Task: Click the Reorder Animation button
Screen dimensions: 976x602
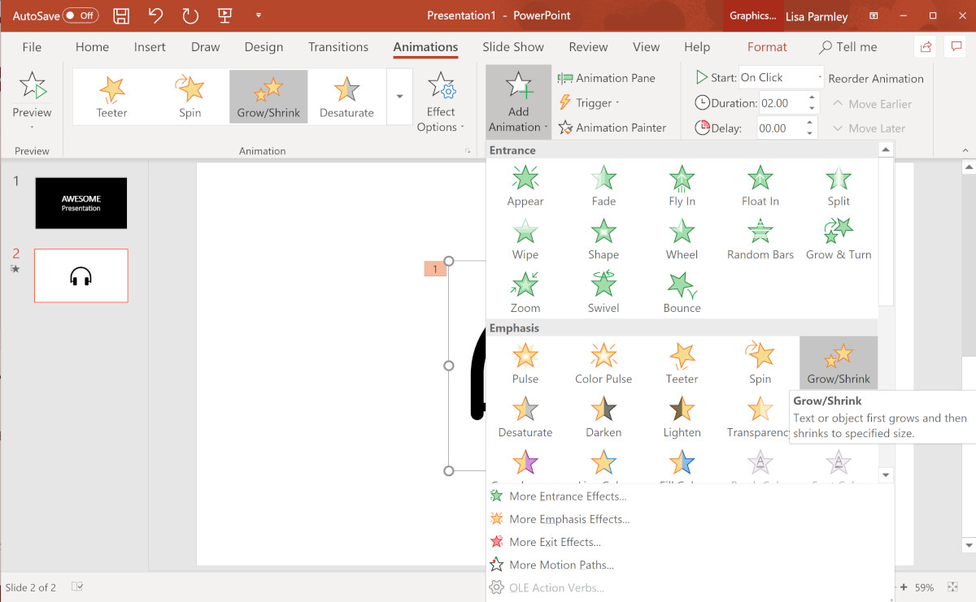Action: 876,78
